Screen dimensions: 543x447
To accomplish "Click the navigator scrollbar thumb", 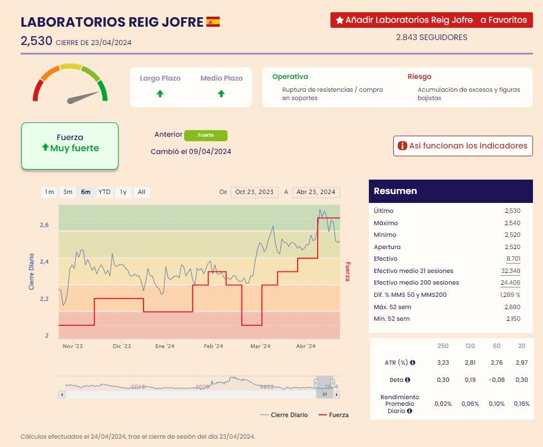I will click(324, 394).
